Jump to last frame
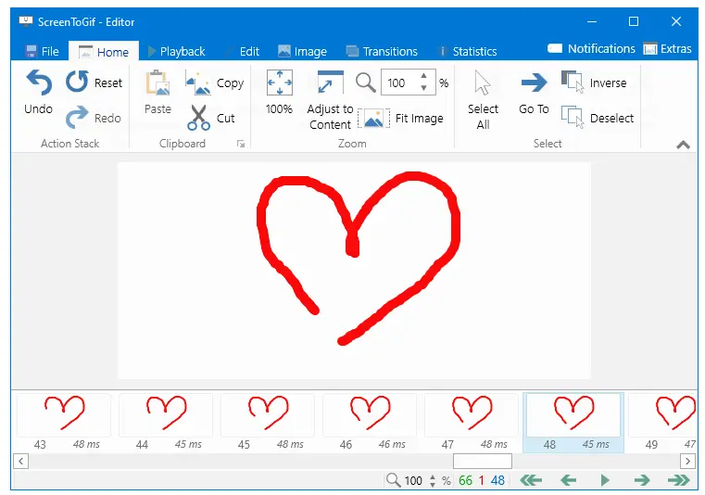Image resolution: width=705 pixels, height=495 pixels. click(679, 480)
